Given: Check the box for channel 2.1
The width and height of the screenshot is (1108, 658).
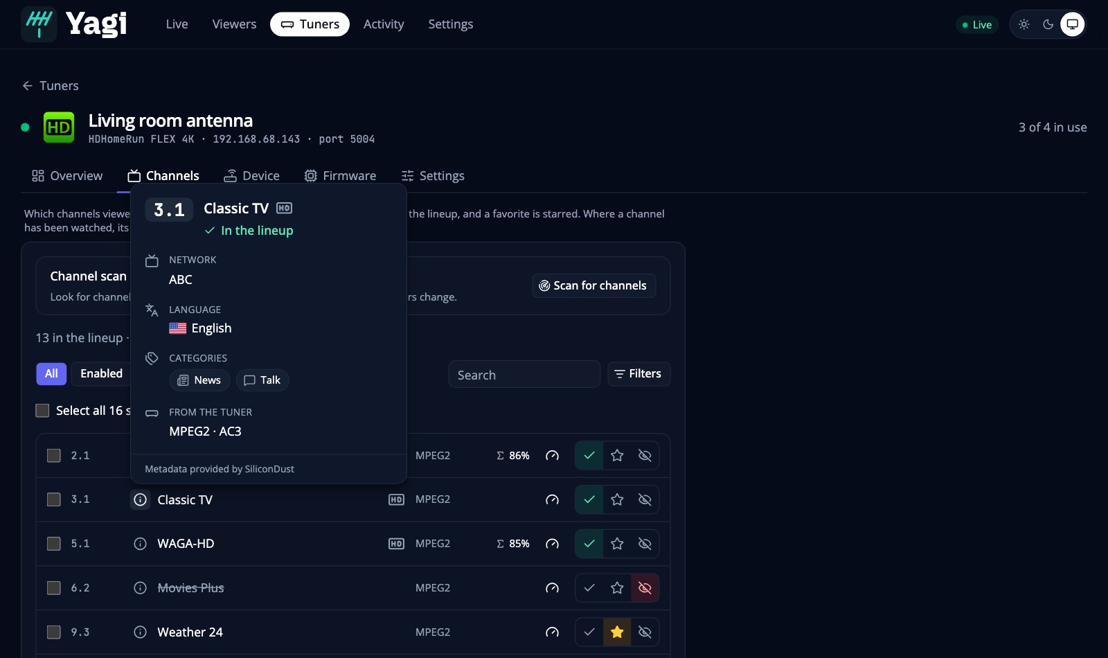Looking at the screenshot, I should [x=54, y=456].
